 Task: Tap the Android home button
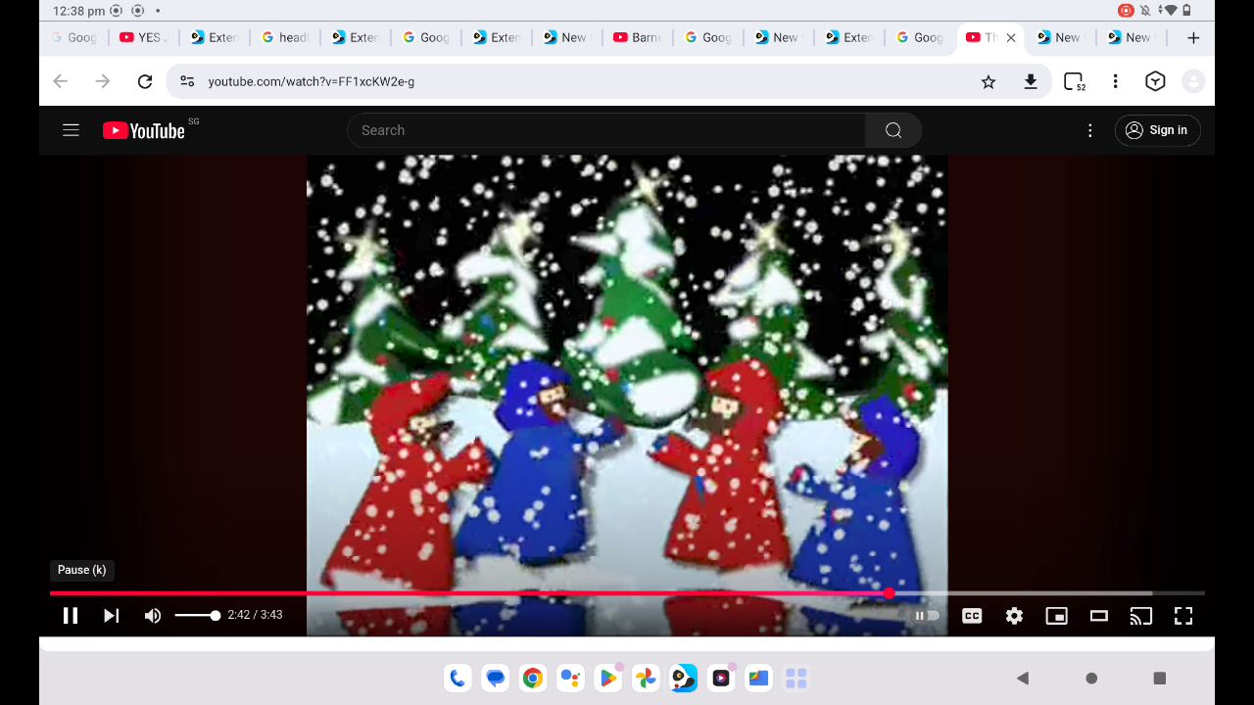1091,678
